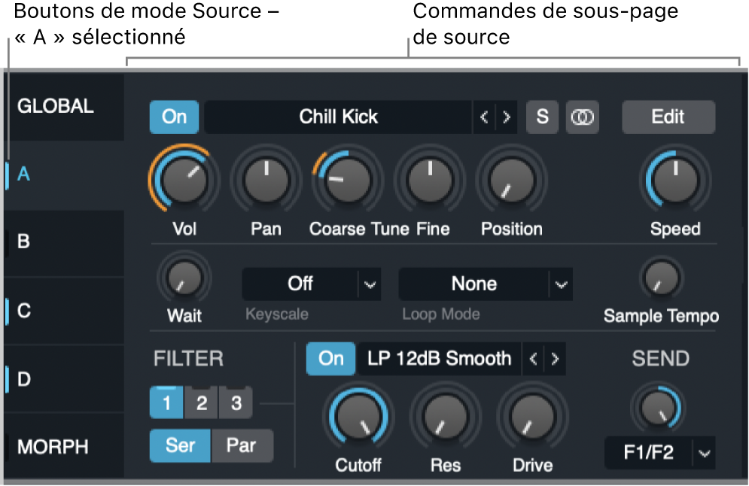Select next filter type with right arrow
The image size is (749, 486).
tap(555, 359)
